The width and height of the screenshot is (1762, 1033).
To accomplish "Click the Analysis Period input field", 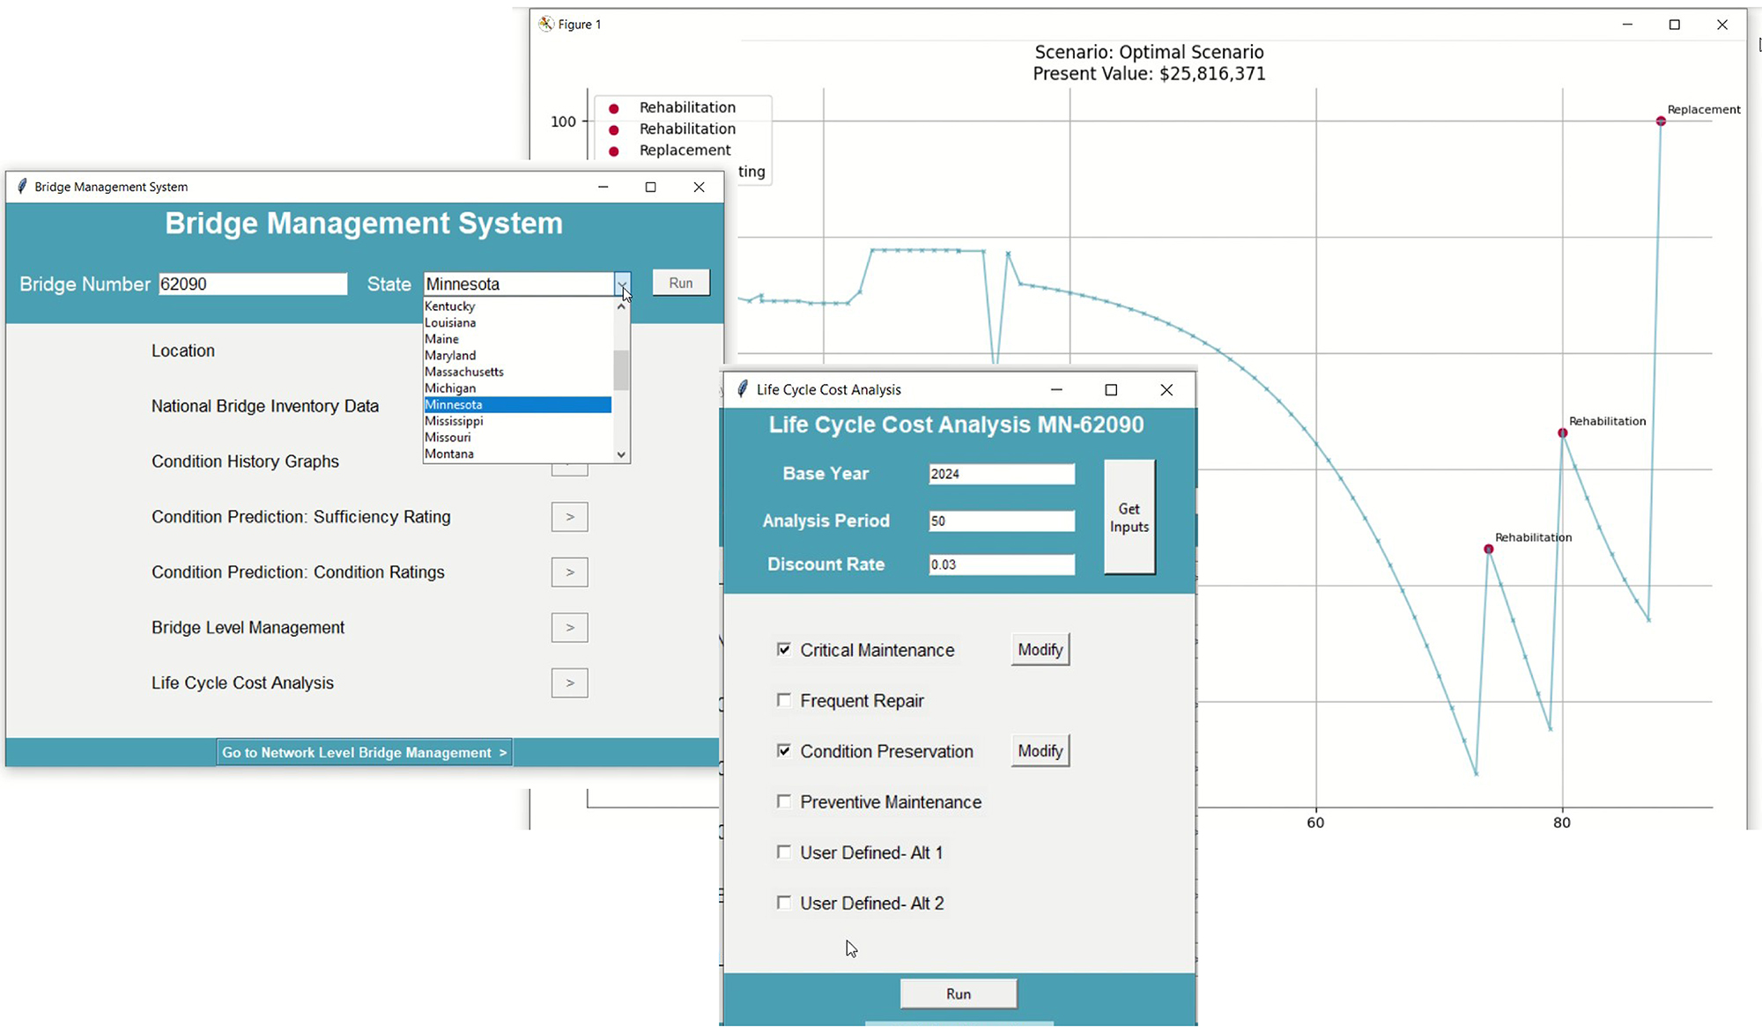I will point(1002,520).
